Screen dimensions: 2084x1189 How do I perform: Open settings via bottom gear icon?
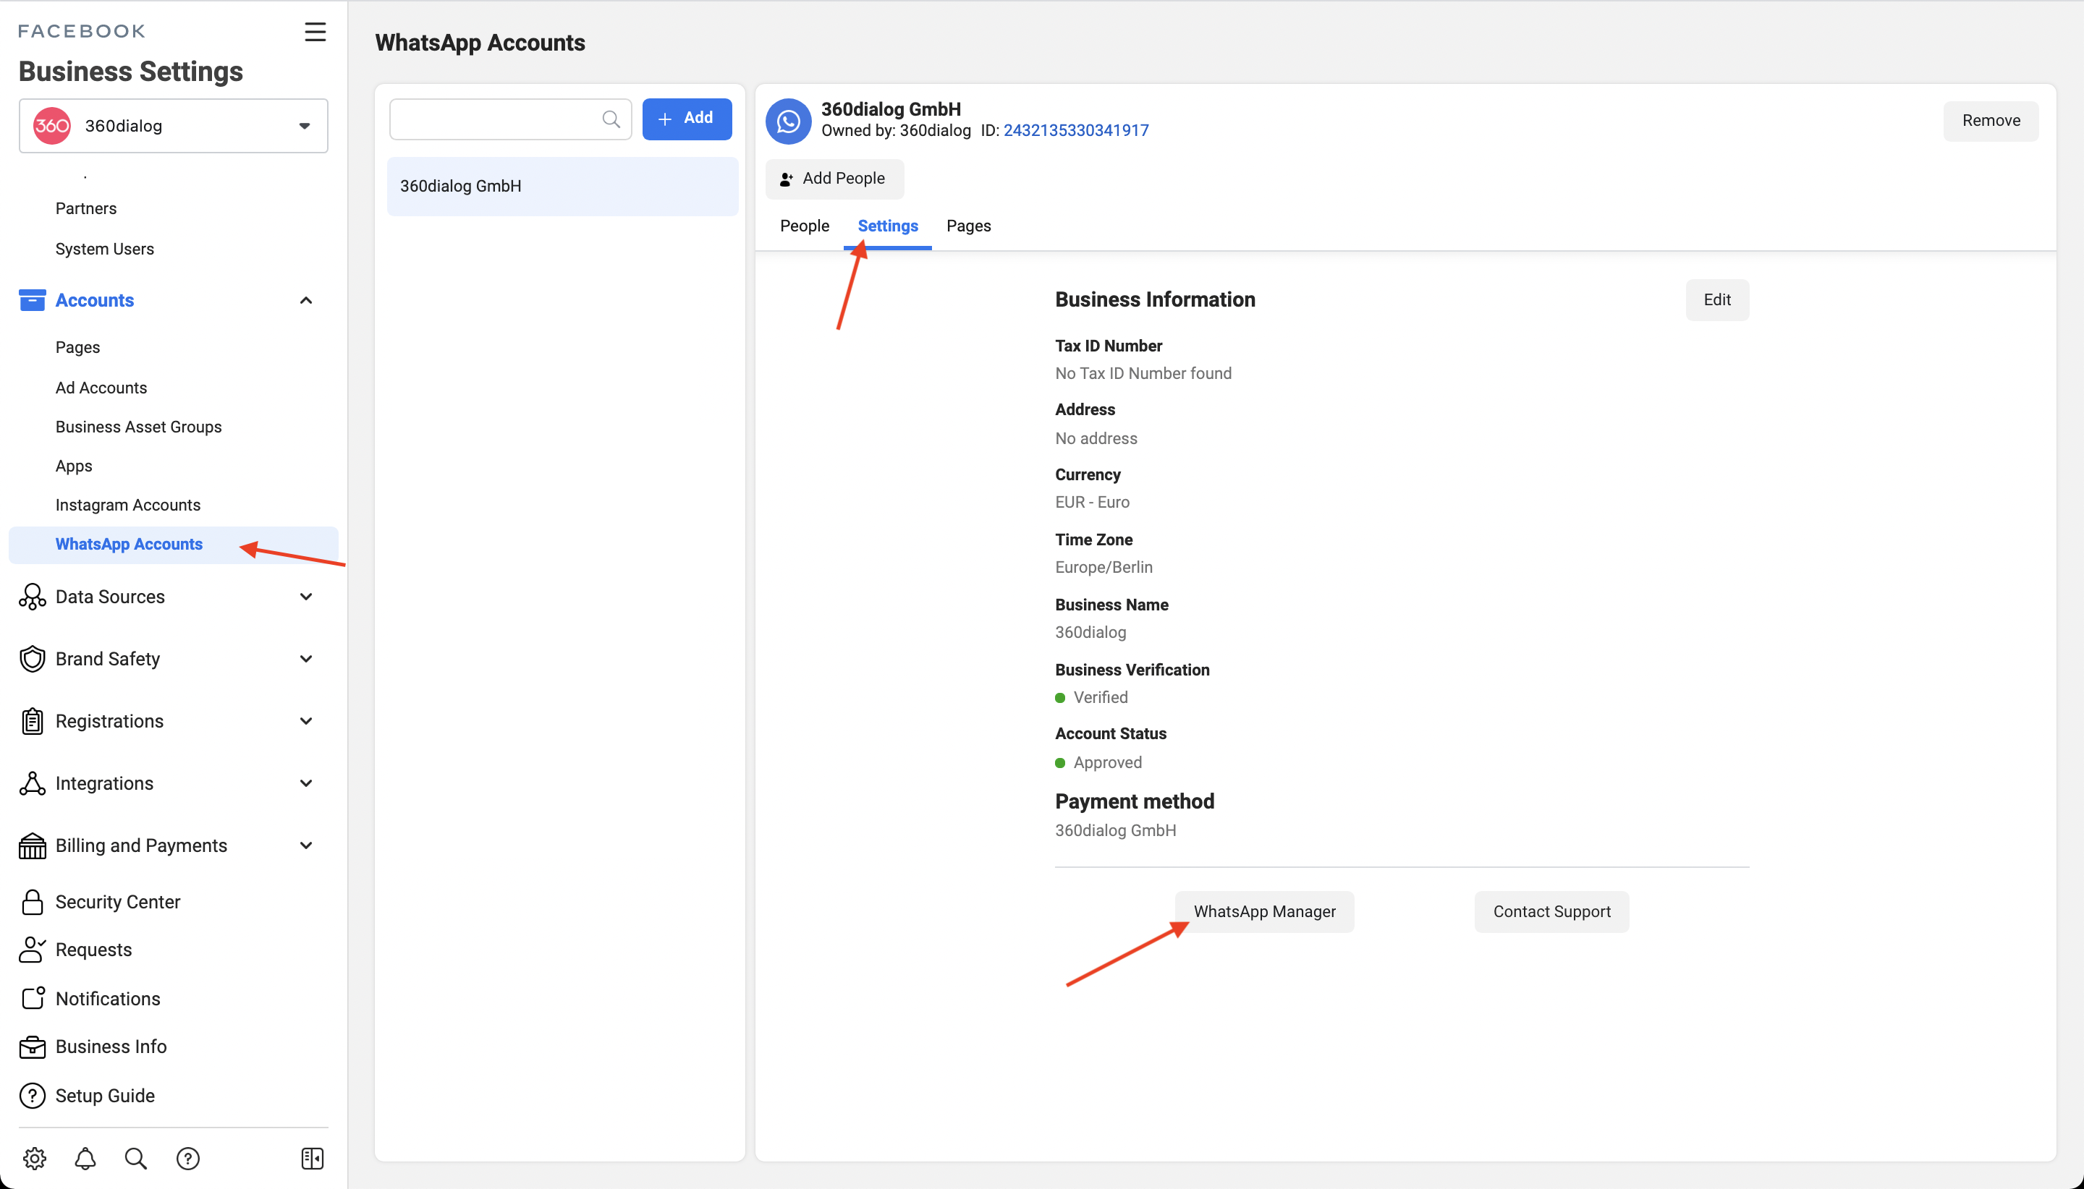click(34, 1158)
